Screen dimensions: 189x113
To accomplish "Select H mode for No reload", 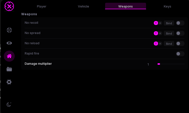I will click(x=160, y=44).
